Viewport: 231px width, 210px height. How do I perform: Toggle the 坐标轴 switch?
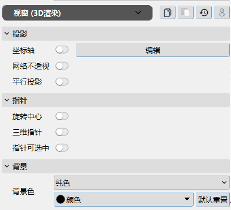coord(62,50)
